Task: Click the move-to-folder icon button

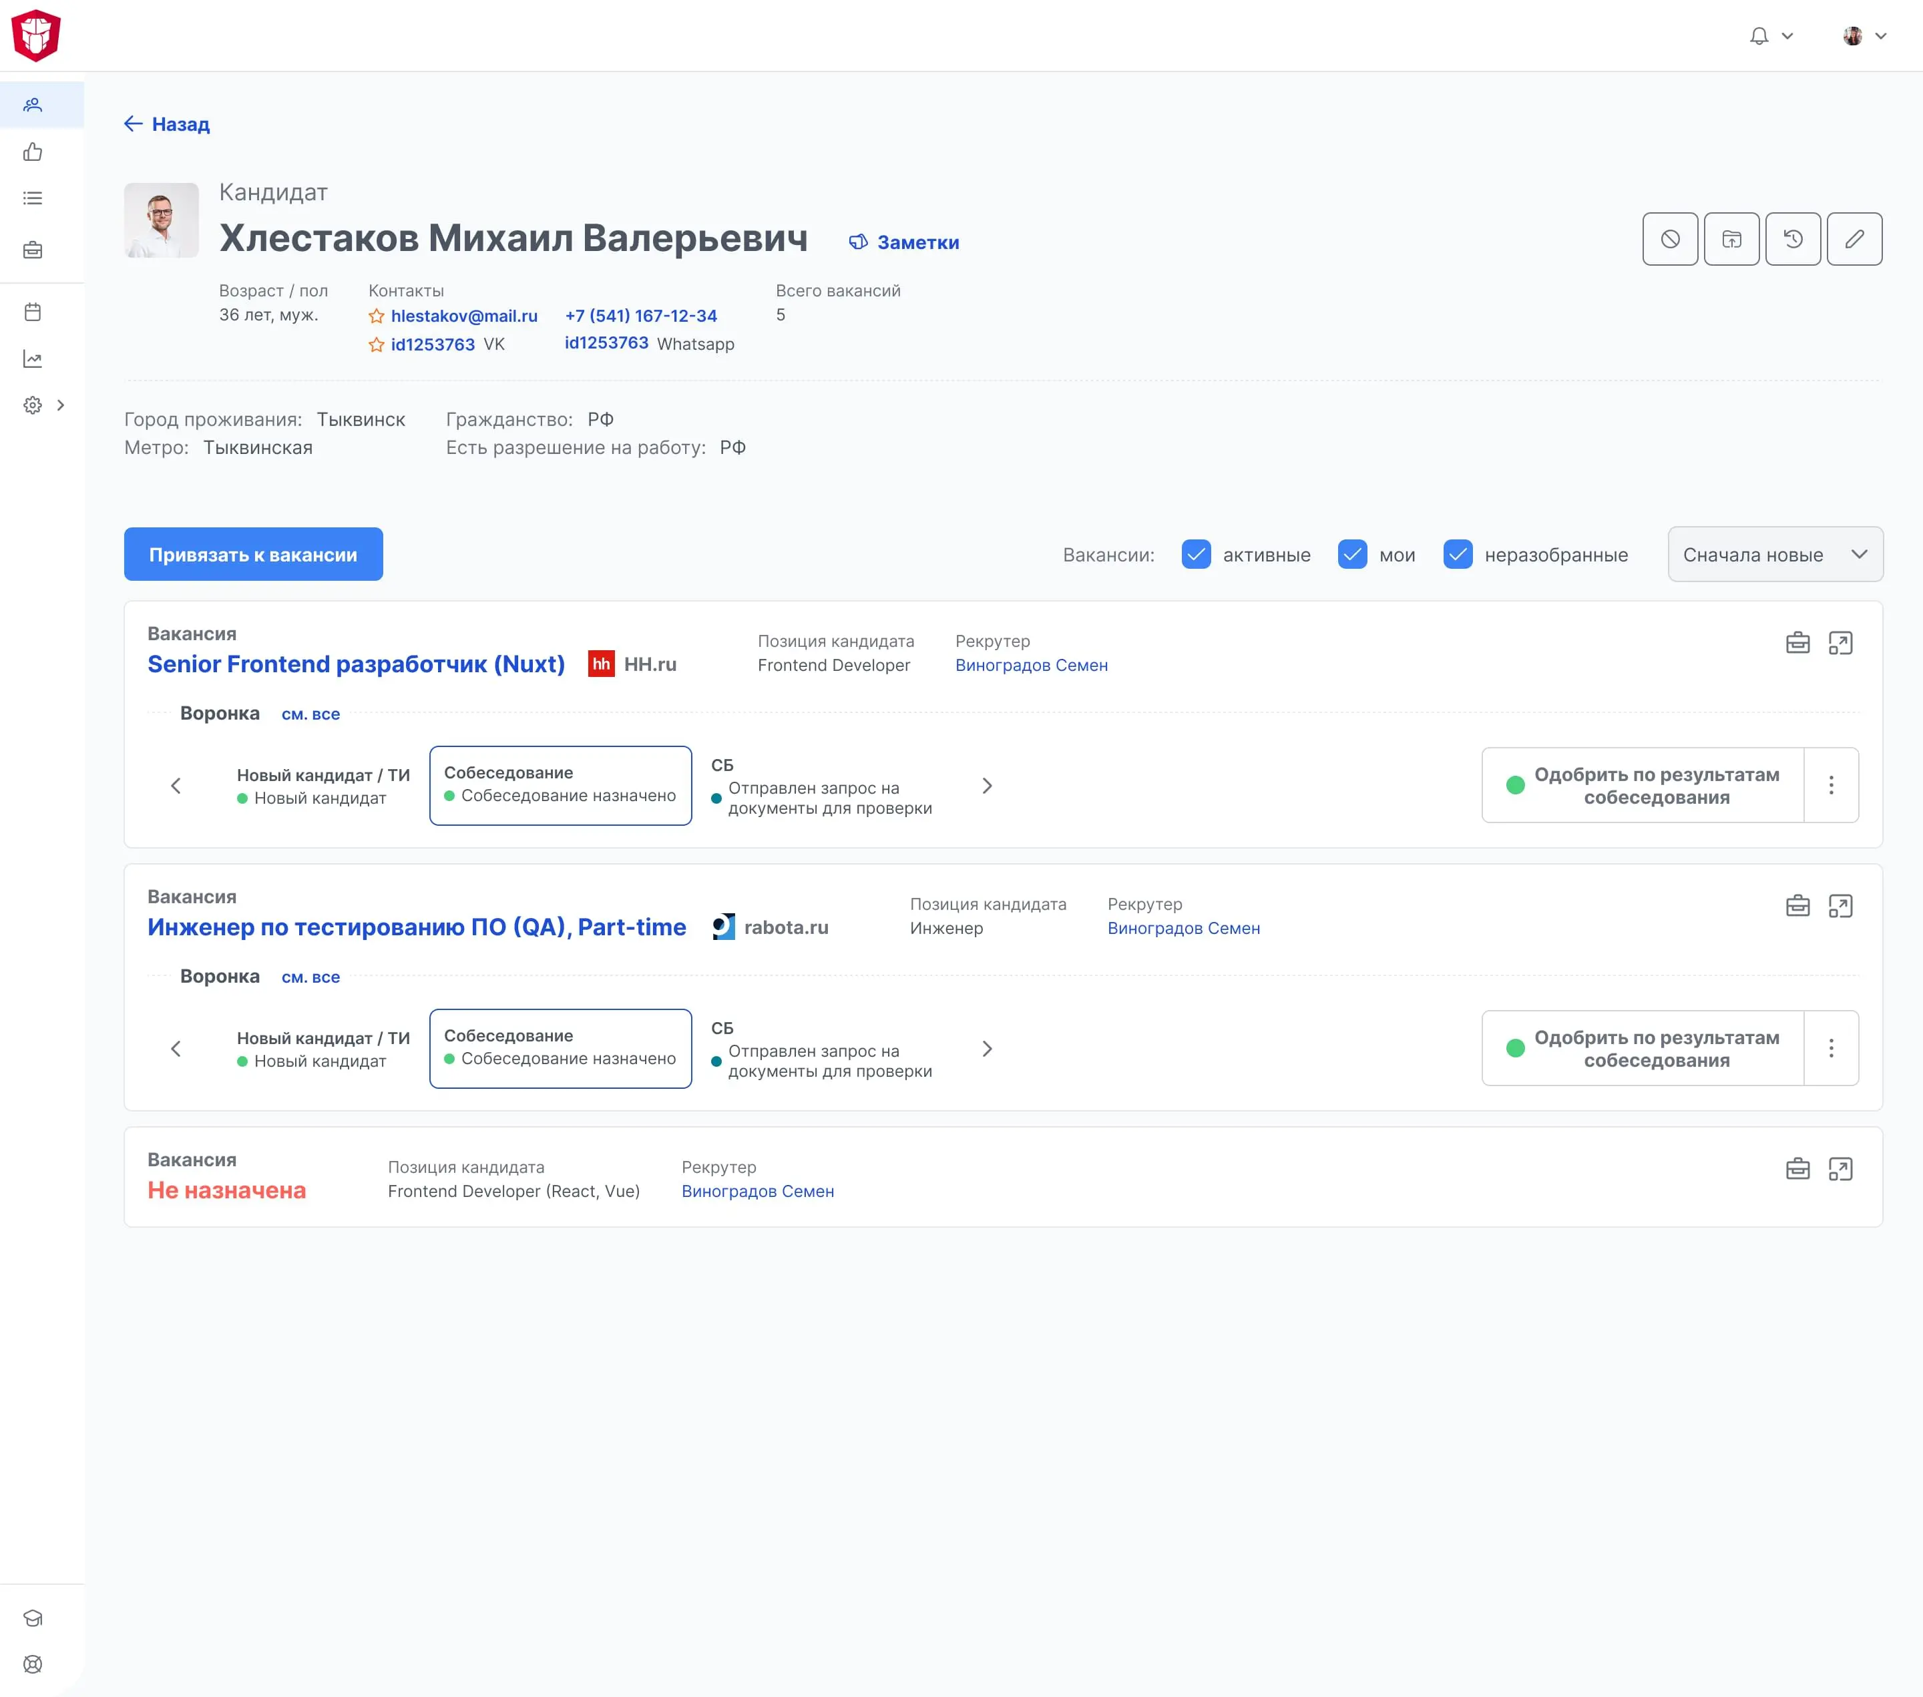Action: click(1731, 239)
